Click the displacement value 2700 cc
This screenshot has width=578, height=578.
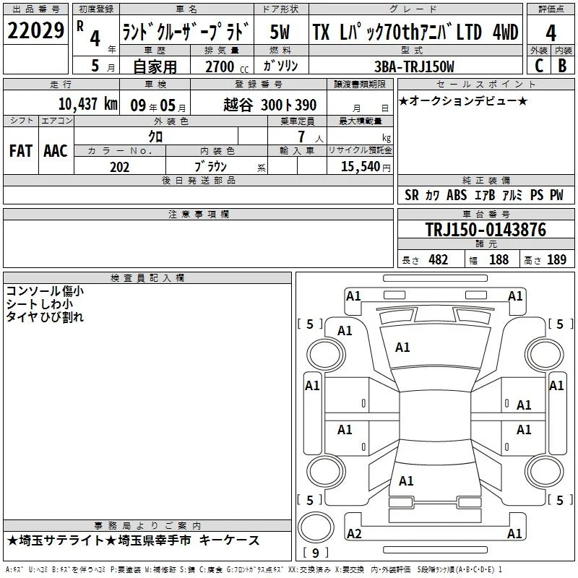227,67
